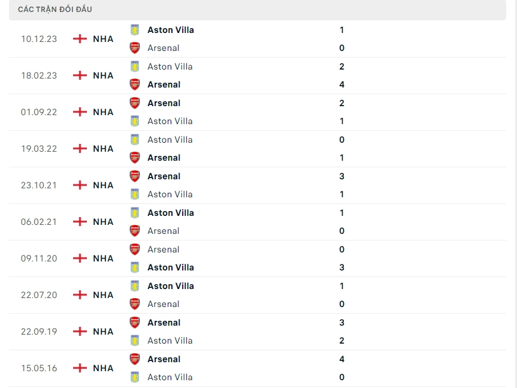Click England flag beside 23.10.21 match
This screenshot has width=517, height=388.
coord(80,185)
